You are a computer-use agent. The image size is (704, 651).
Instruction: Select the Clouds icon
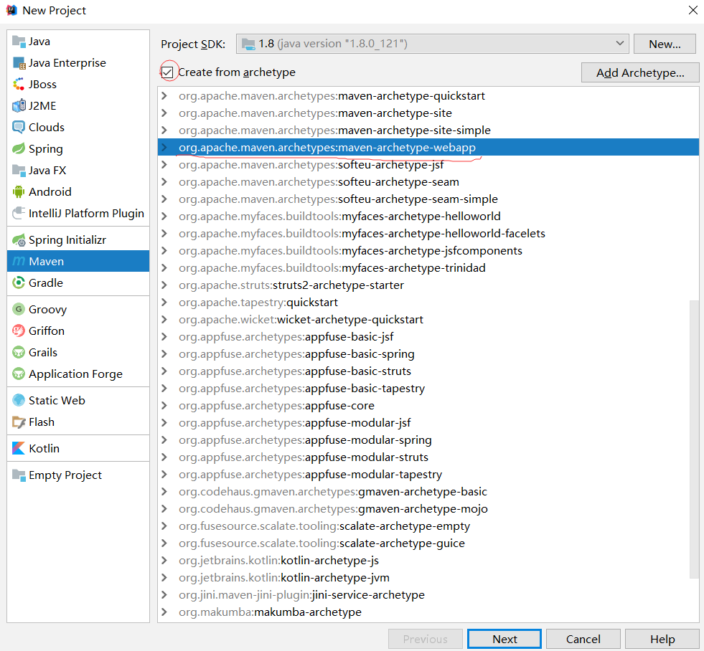(x=19, y=128)
